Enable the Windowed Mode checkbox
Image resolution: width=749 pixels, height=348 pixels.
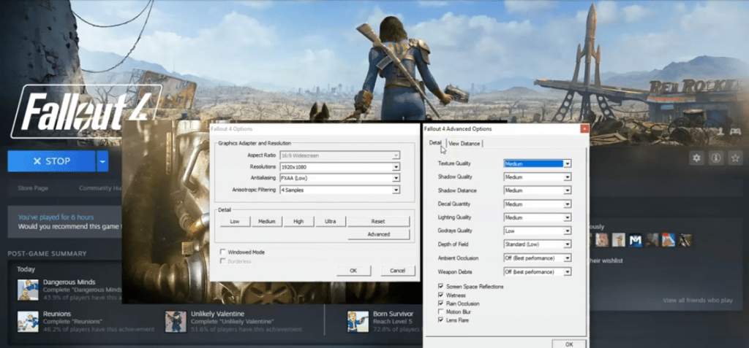click(x=223, y=252)
